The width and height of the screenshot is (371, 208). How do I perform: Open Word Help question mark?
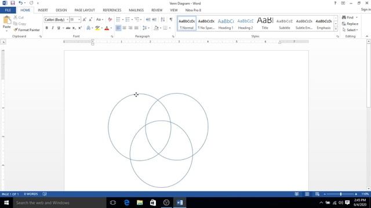coord(335,3)
